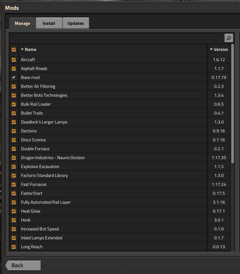Open the mod search magnifier icon
240x274 pixels.
229,38
